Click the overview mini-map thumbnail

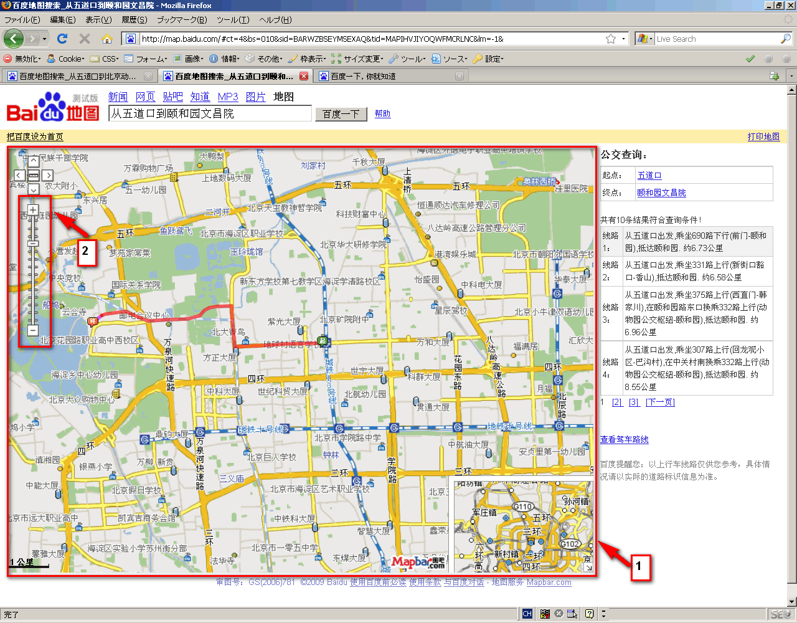pyautogui.click(x=523, y=526)
